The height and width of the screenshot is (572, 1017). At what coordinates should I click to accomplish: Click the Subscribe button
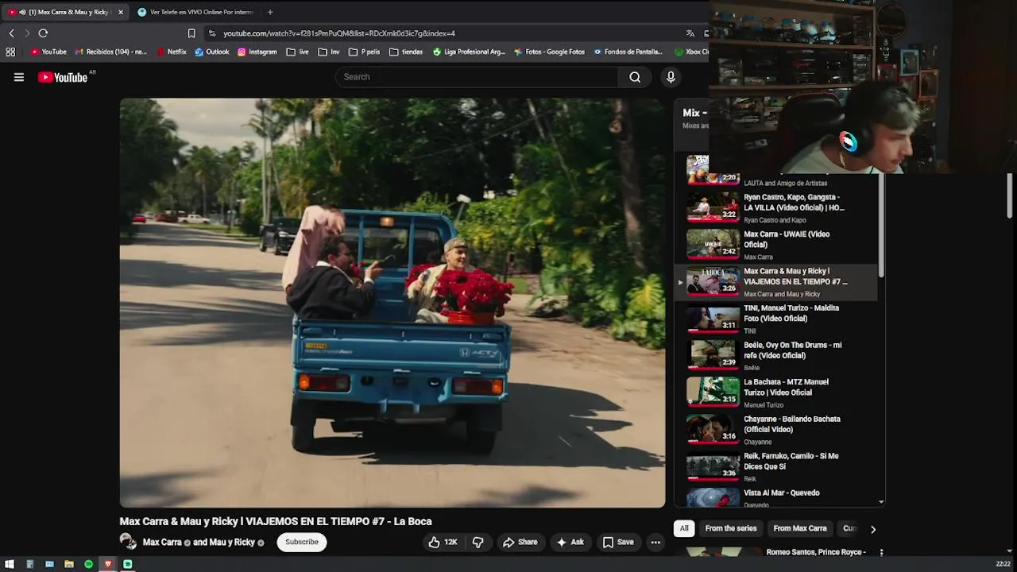tap(302, 542)
